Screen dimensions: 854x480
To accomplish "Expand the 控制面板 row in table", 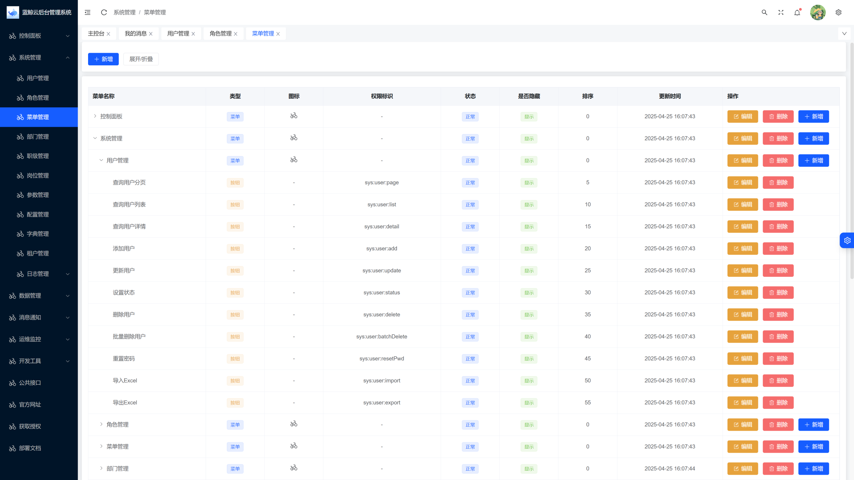I will click(x=95, y=116).
